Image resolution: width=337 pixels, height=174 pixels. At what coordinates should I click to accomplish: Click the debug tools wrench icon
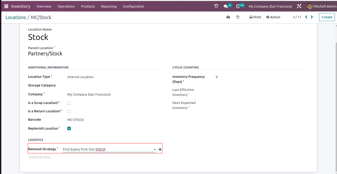299,6
